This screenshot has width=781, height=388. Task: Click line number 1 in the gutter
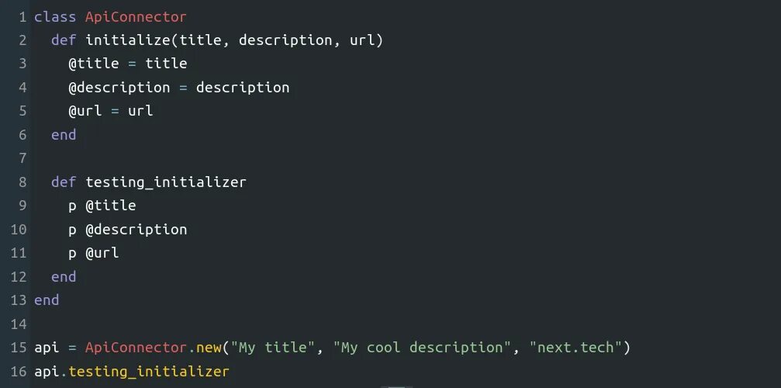[x=22, y=16]
